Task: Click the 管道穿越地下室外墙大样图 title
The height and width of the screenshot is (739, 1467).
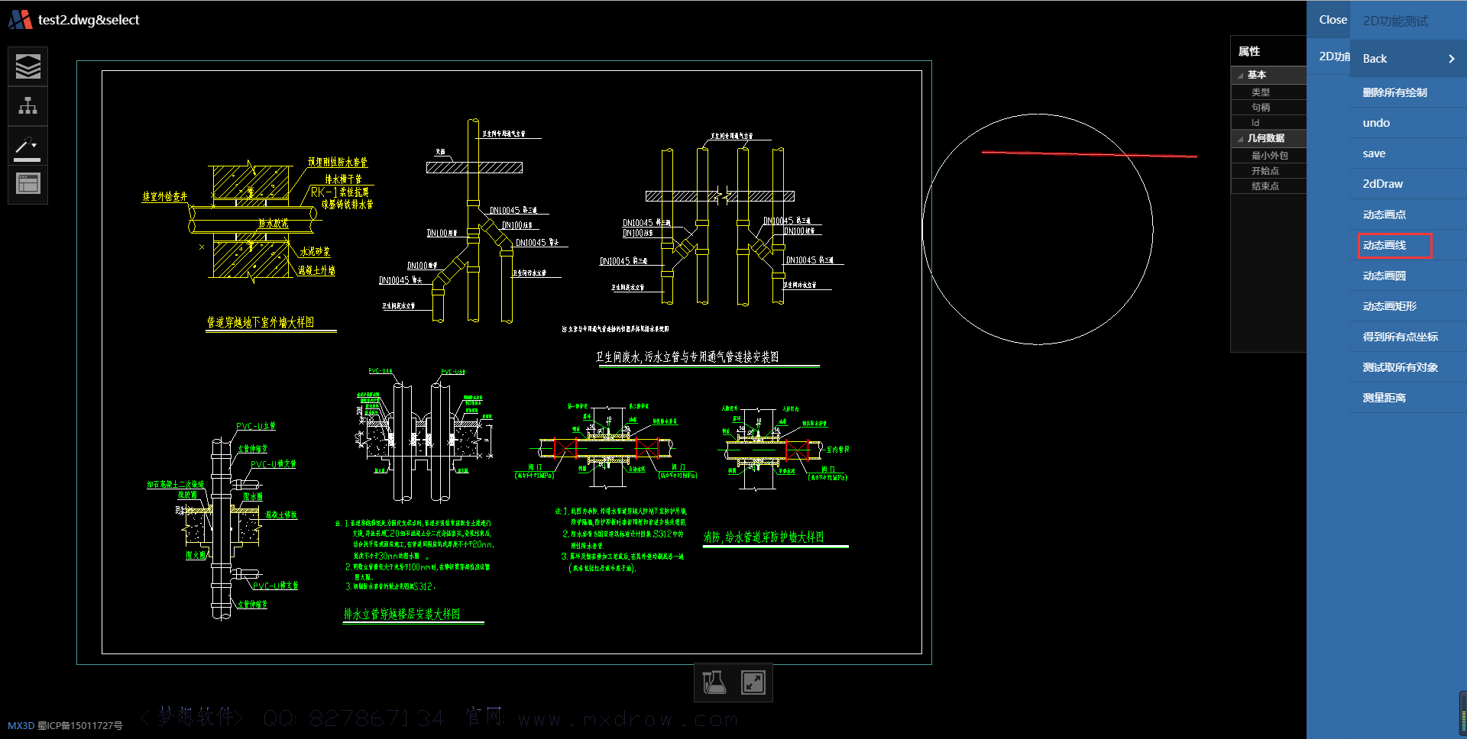Action: point(261,322)
